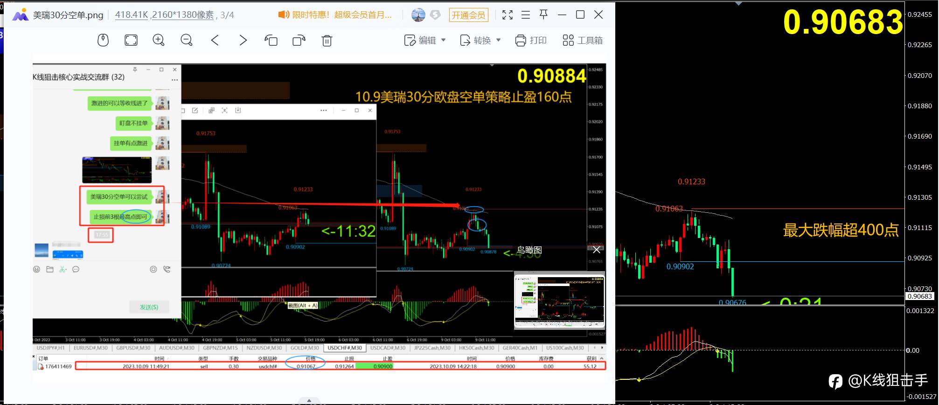Expand the 转换 dropdown arrow
Screen dimensions: 939x405
(x=499, y=40)
